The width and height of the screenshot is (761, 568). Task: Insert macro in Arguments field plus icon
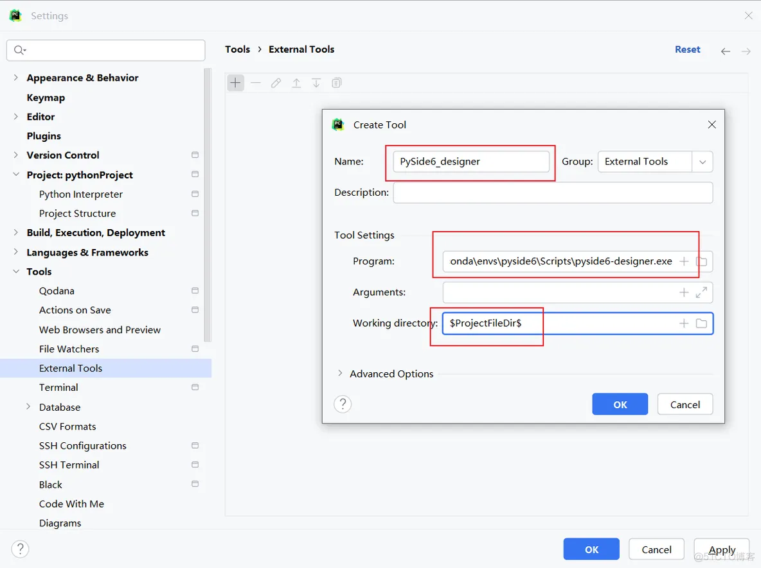point(684,293)
